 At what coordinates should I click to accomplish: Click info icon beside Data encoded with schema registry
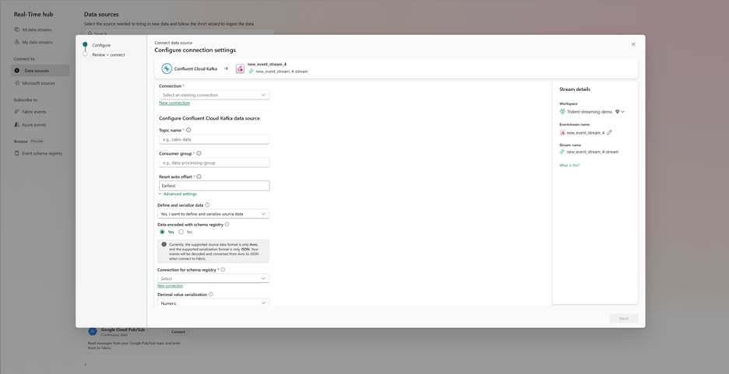[x=227, y=224]
